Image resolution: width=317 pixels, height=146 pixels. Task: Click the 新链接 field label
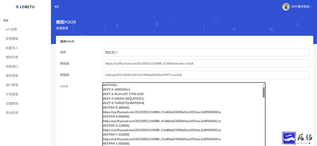[64, 75]
